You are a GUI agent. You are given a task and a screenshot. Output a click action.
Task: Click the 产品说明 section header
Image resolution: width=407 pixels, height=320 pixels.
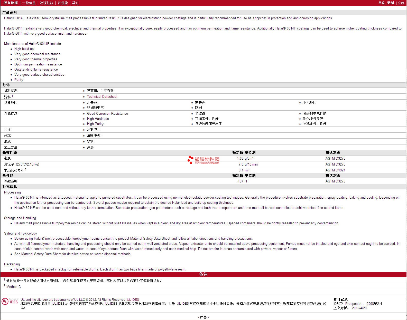point(10,13)
